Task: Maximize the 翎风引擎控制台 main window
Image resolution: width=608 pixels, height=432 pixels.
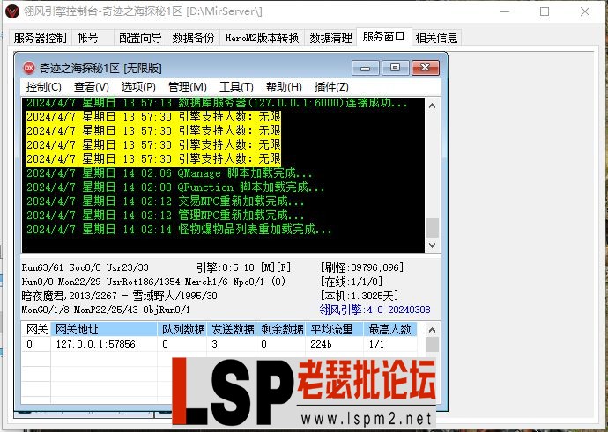Action: pyautogui.click(x=545, y=11)
